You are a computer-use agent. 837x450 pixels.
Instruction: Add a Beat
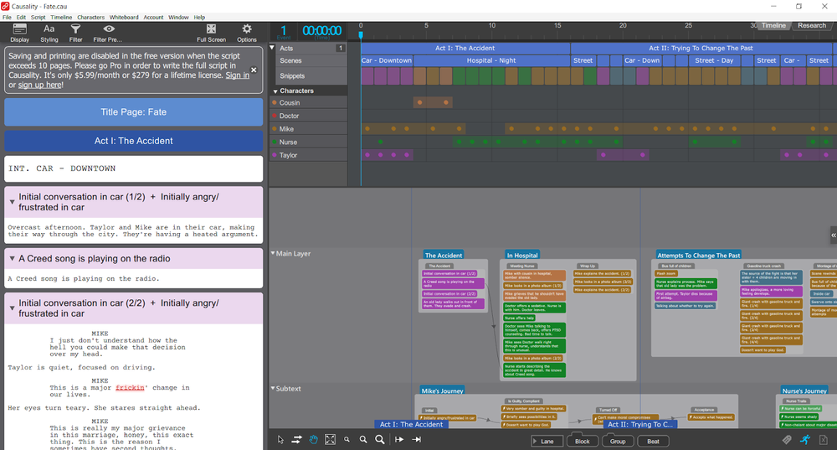coord(654,441)
